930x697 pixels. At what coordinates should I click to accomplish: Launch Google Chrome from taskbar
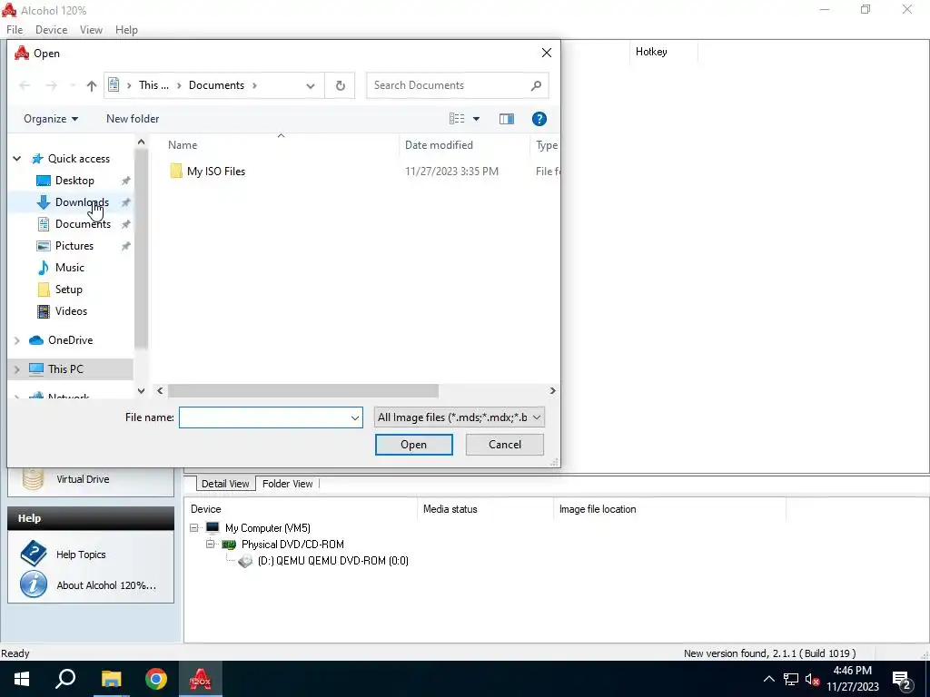click(156, 679)
